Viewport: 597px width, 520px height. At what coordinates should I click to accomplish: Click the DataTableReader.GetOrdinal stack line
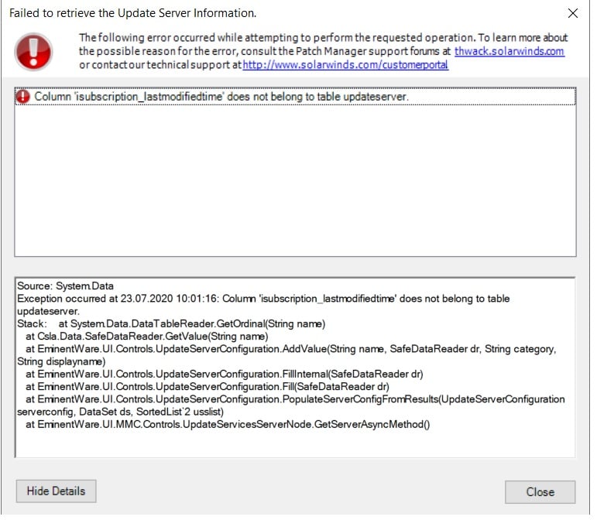171,323
